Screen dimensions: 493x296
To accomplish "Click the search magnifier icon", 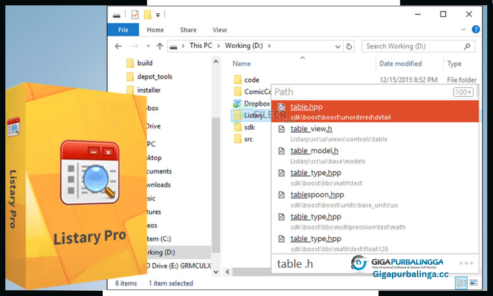I will coord(467,46).
